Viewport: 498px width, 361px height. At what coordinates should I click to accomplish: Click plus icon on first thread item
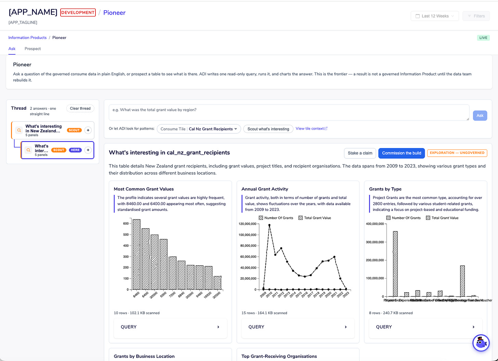click(x=88, y=130)
